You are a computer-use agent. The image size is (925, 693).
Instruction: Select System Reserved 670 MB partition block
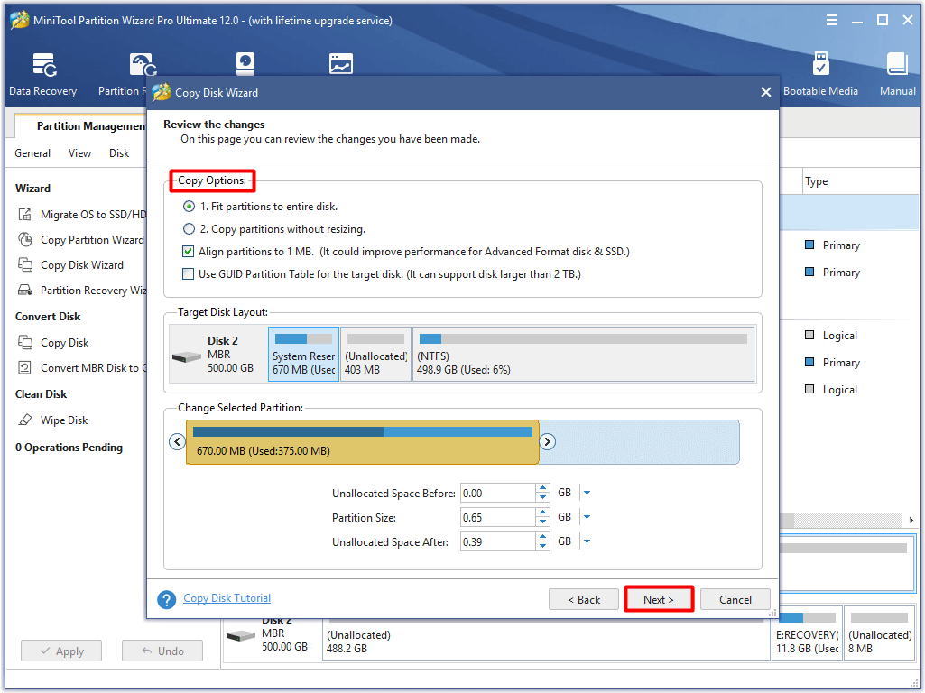coord(303,355)
